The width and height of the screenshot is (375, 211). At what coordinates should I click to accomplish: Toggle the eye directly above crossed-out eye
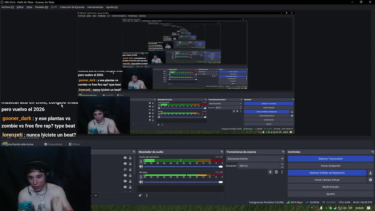125,164
